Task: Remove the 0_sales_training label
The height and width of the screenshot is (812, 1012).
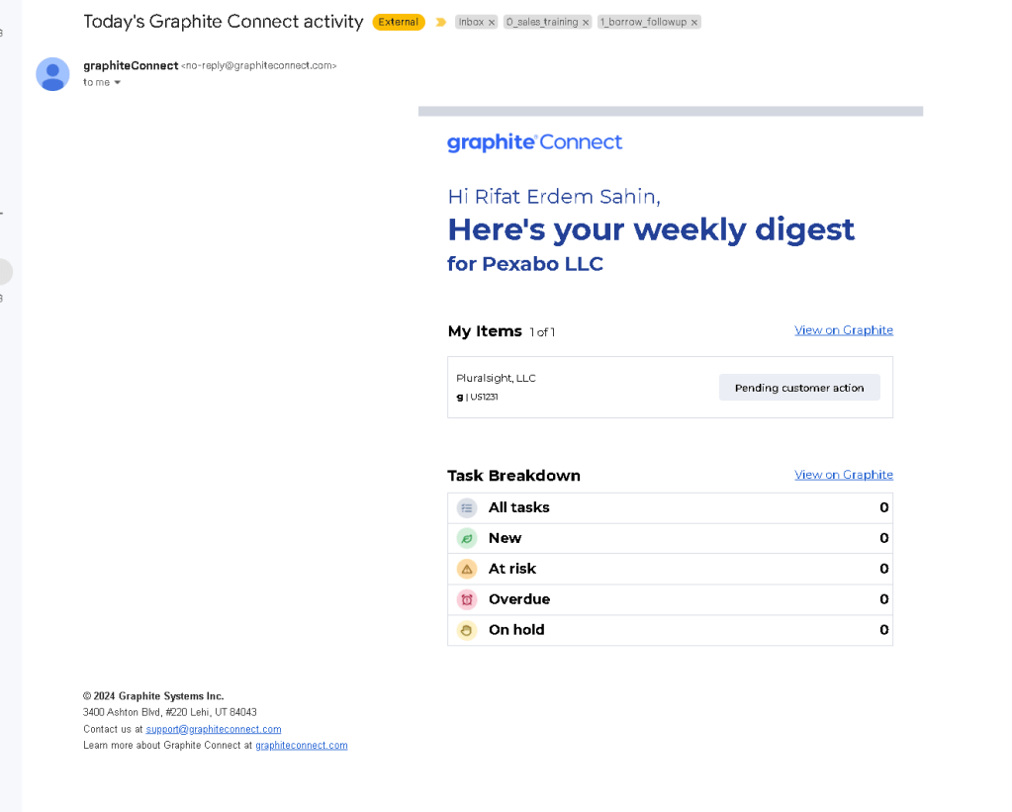Action: coord(586,23)
